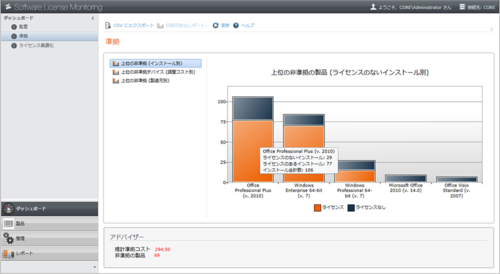Click the refresh arrow icon
This screenshot has height=274, width=500.
215,25
